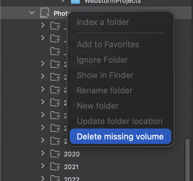
Task: Select Add to Favorites option
Action: coord(108,44)
